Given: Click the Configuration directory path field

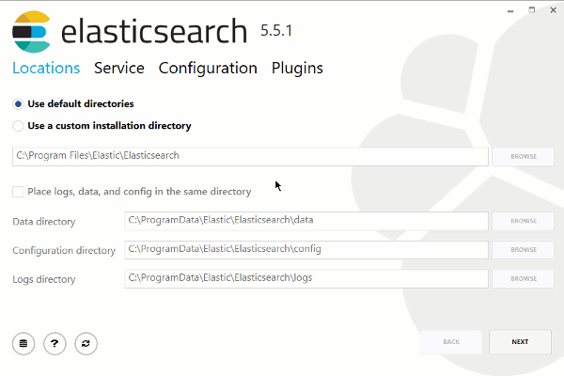Looking at the screenshot, I should (306, 250).
